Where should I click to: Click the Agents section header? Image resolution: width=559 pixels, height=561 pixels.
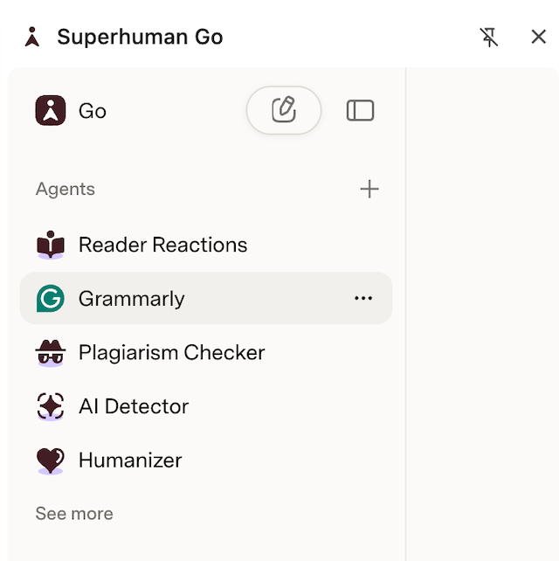[x=66, y=189]
